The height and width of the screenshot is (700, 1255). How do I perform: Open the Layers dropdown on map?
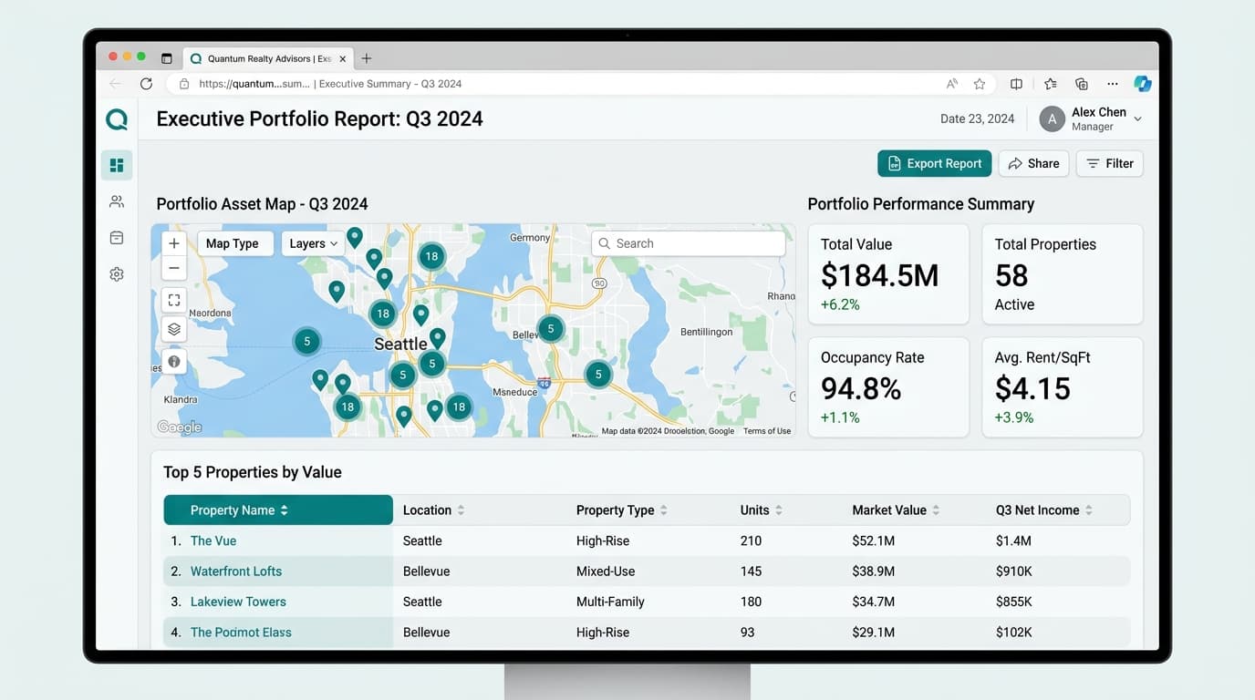314,243
